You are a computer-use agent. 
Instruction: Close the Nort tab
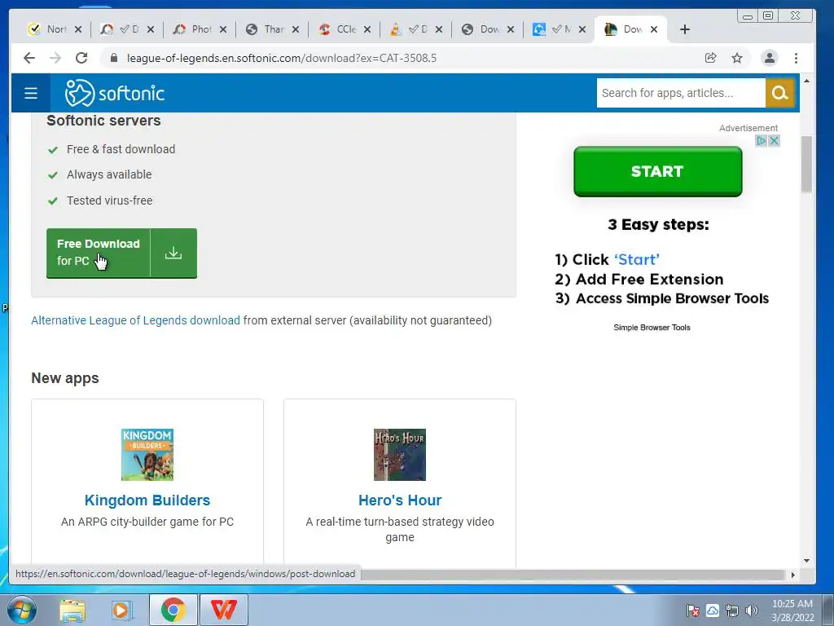pos(78,29)
